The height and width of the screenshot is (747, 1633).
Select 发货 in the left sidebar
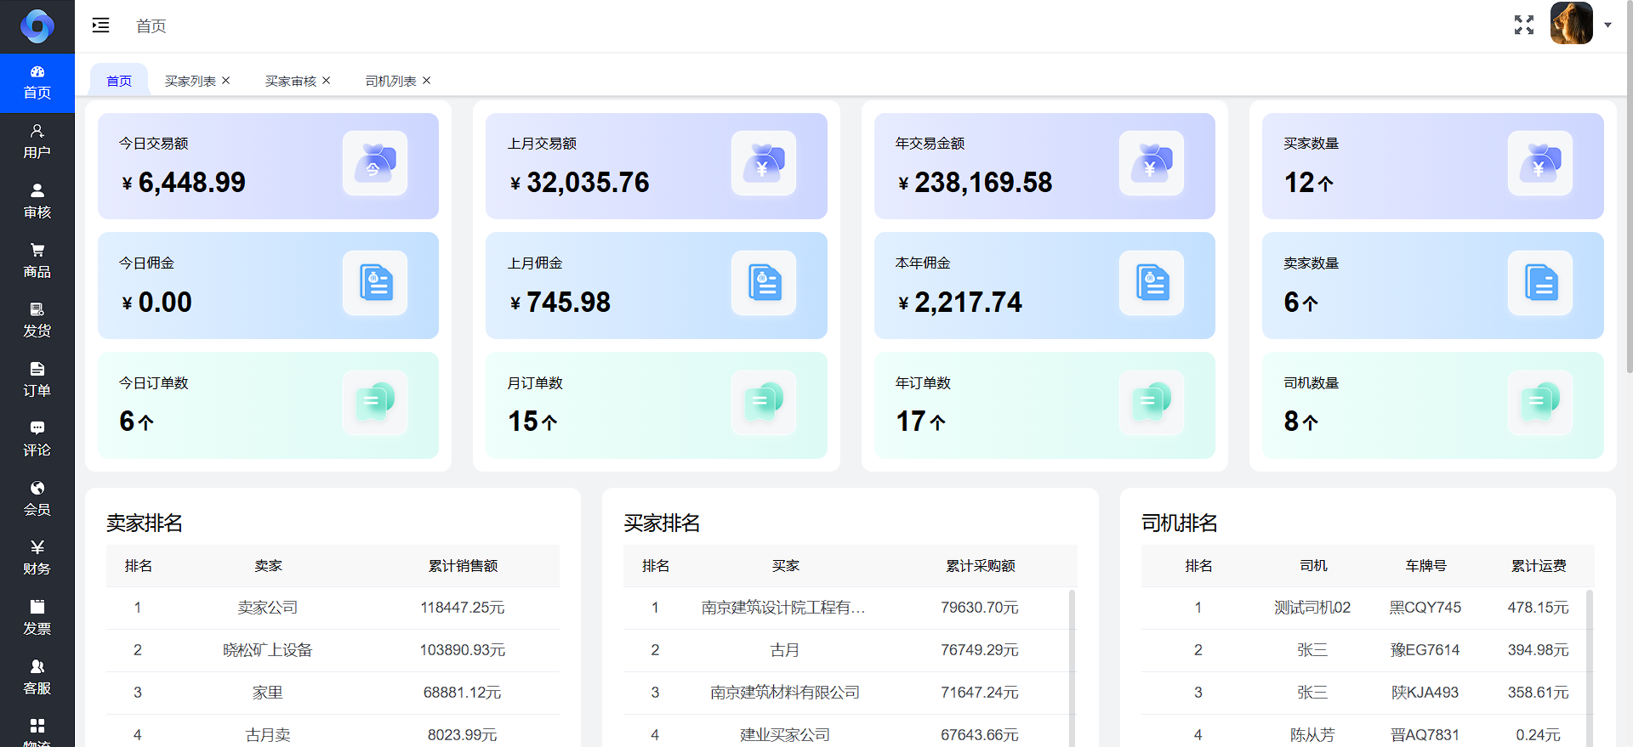click(x=37, y=320)
